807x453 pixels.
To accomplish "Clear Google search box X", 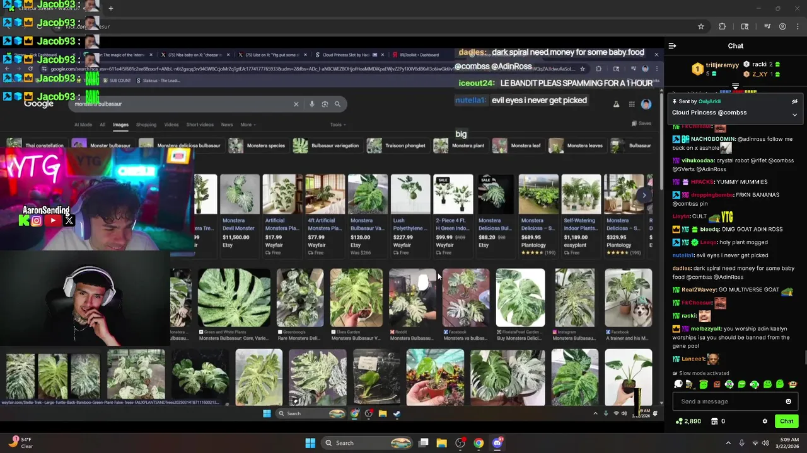I will click(x=296, y=104).
